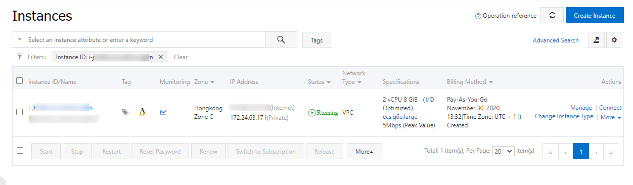Click the Operation reference help icon
633x185 pixels.
tap(478, 16)
